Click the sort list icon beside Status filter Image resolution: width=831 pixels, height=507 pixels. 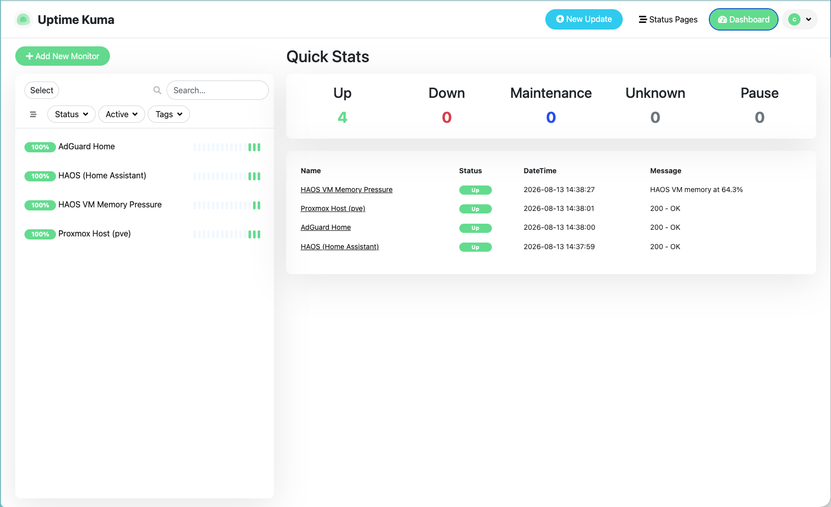point(33,114)
